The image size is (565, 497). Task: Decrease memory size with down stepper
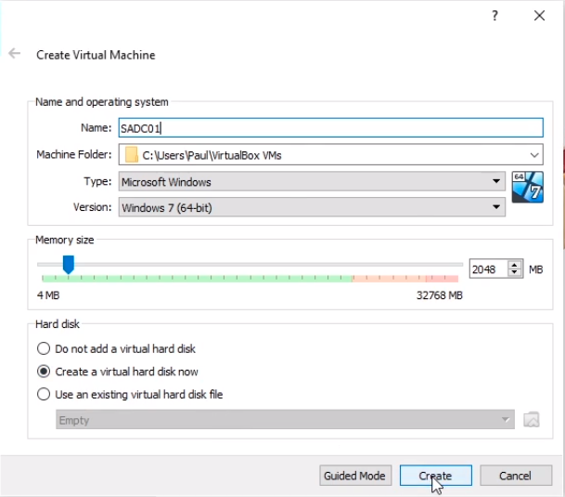[514, 273]
